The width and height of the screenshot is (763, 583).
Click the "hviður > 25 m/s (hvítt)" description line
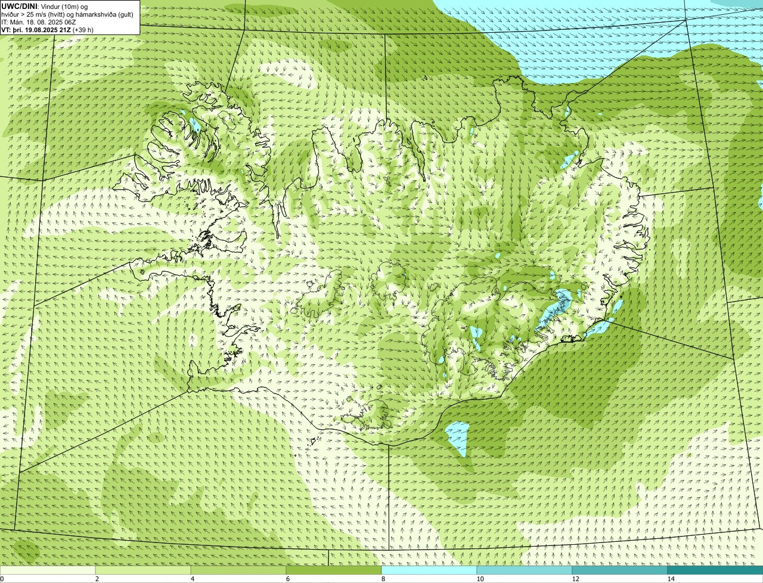[67, 14]
